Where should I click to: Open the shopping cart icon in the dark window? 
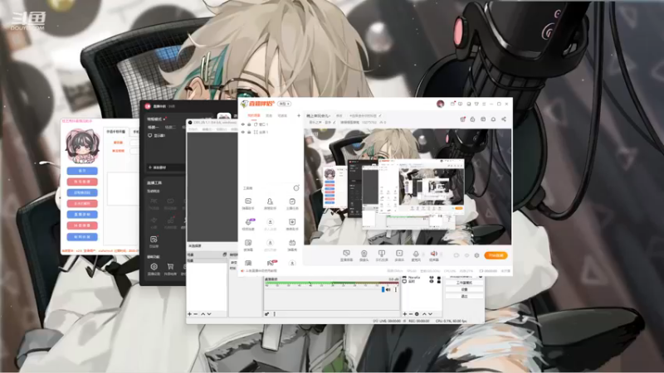170,267
